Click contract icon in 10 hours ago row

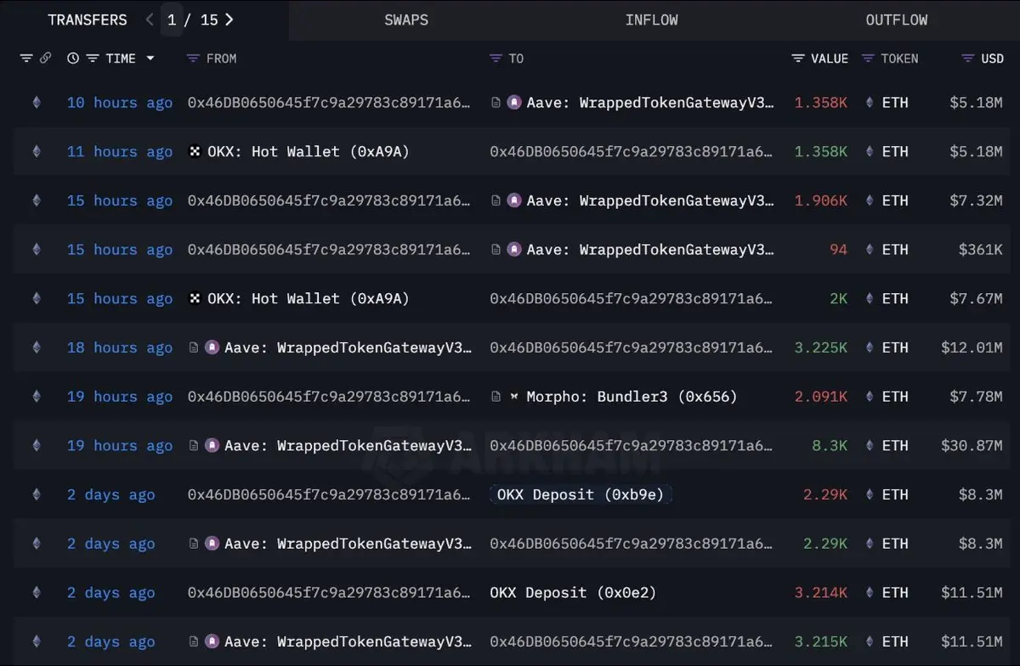coord(496,103)
